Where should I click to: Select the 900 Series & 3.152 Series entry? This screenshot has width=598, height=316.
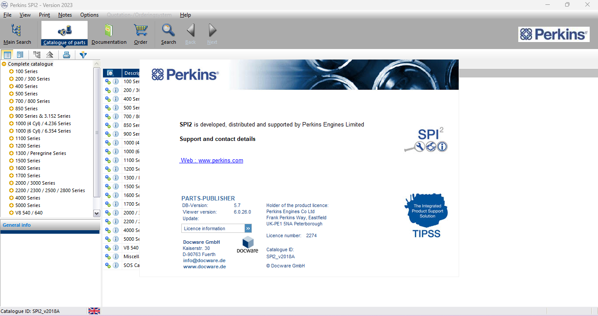point(43,116)
